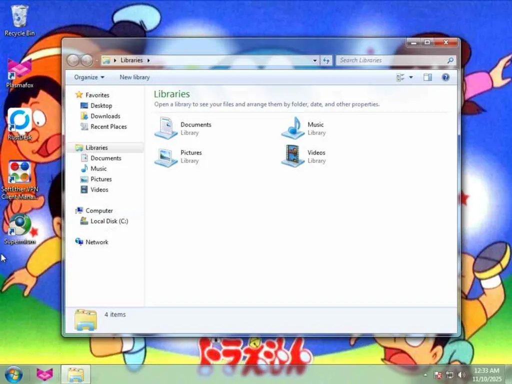Click the "4 items" details pane text
The image size is (512, 384).
[x=115, y=314]
